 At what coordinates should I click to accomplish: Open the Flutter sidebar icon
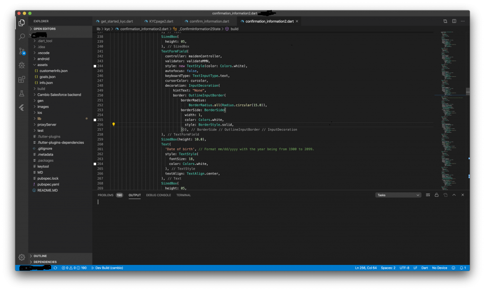(x=22, y=108)
